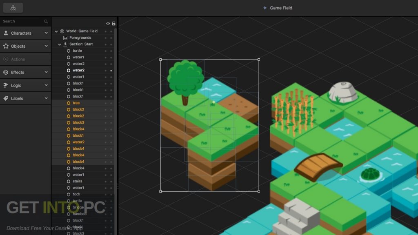The width and height of the screenshot is (418, 235).
Task: Toggle the lock column header
Action: pyautogui.click(x=113, y=23)
